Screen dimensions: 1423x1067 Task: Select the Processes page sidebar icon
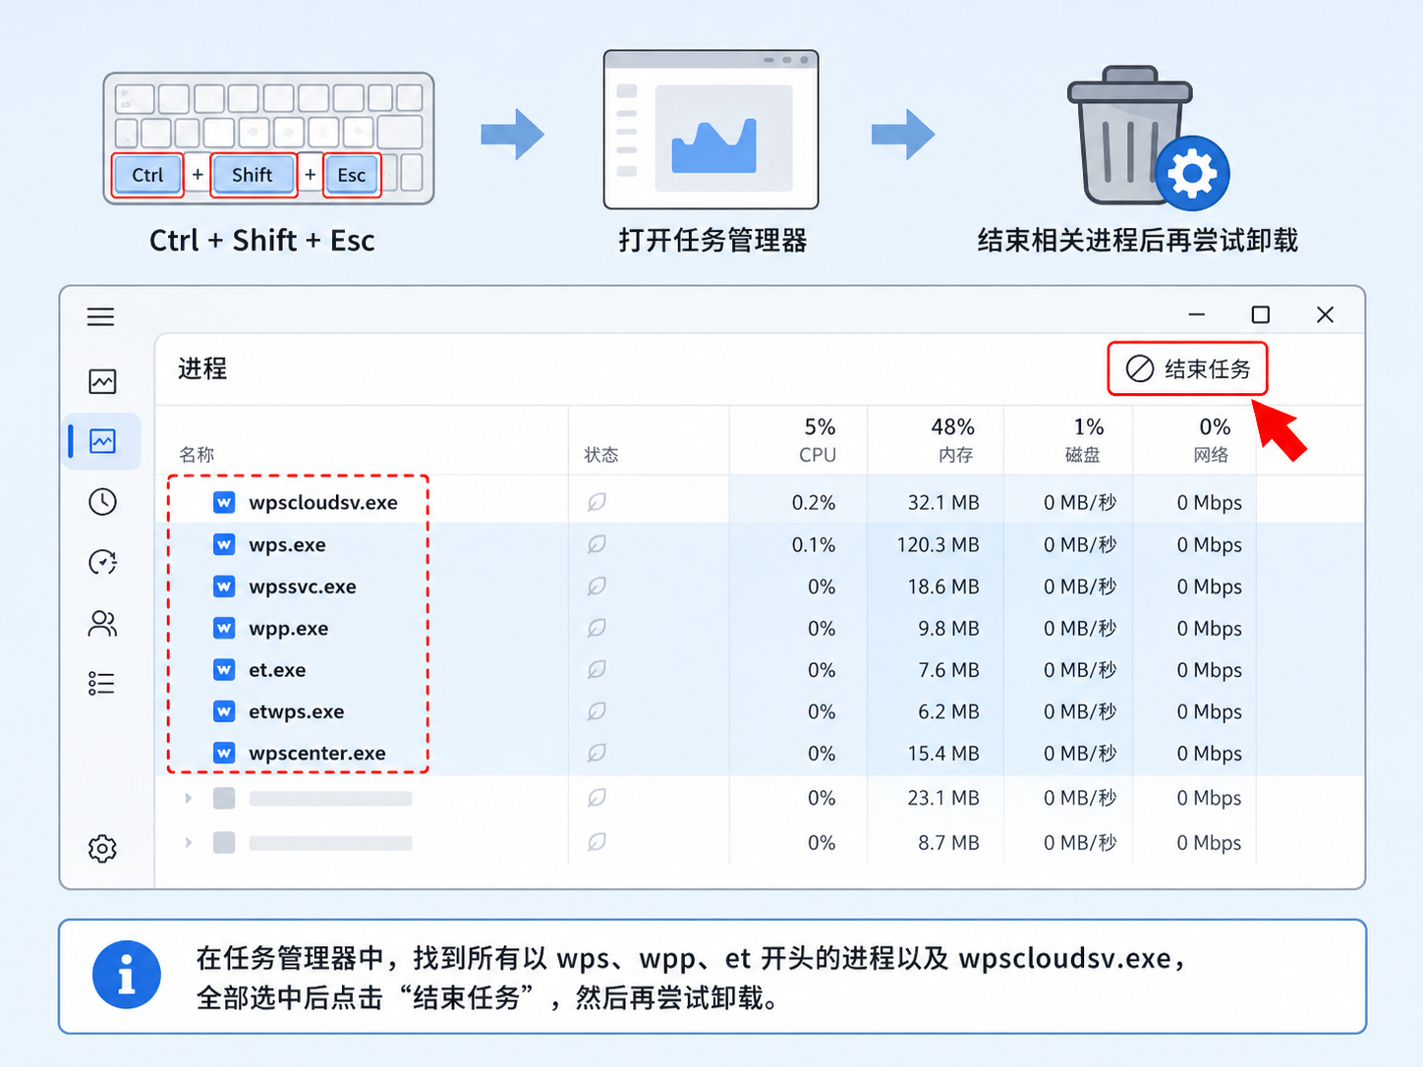coord(102,441)
